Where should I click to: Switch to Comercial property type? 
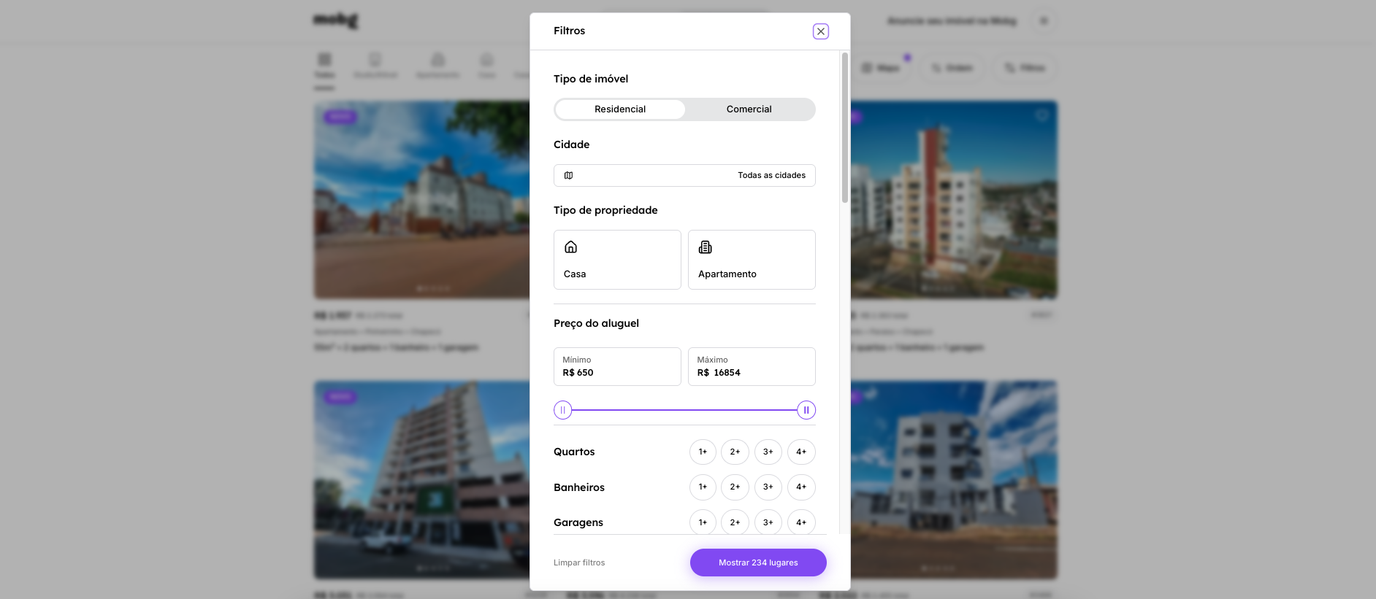pos(749,109)
